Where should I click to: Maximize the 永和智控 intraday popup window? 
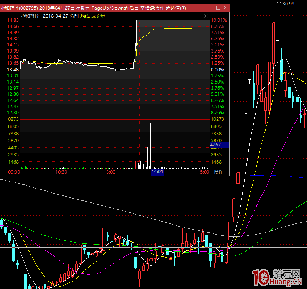click(x=218, y=8)
